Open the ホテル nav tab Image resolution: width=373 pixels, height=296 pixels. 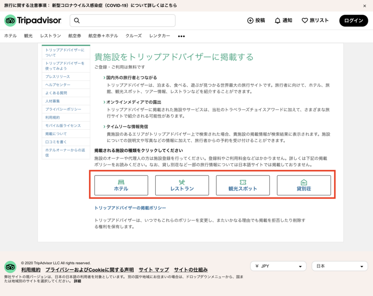(x=10, y=36)
